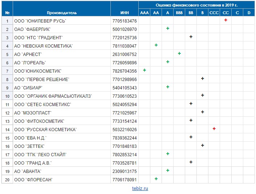
Task: Click the red plus for РУССКАЯ КОСМЕТИКА
Action: point(214,129)
